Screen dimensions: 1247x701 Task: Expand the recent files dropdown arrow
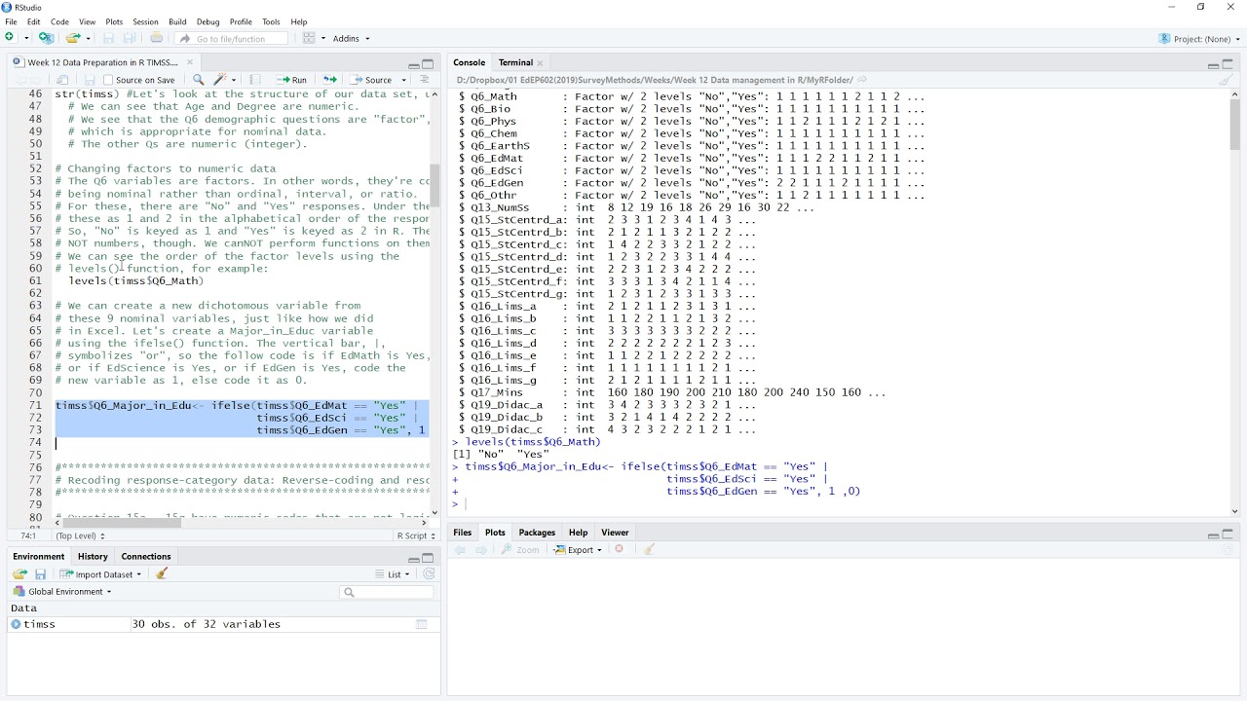pos(88,39)
